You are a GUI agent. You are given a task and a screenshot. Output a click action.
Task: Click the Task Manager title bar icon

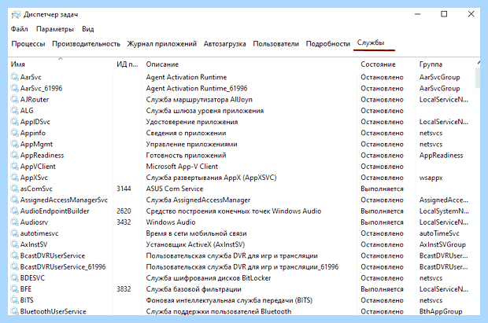[x=16, y=15]
